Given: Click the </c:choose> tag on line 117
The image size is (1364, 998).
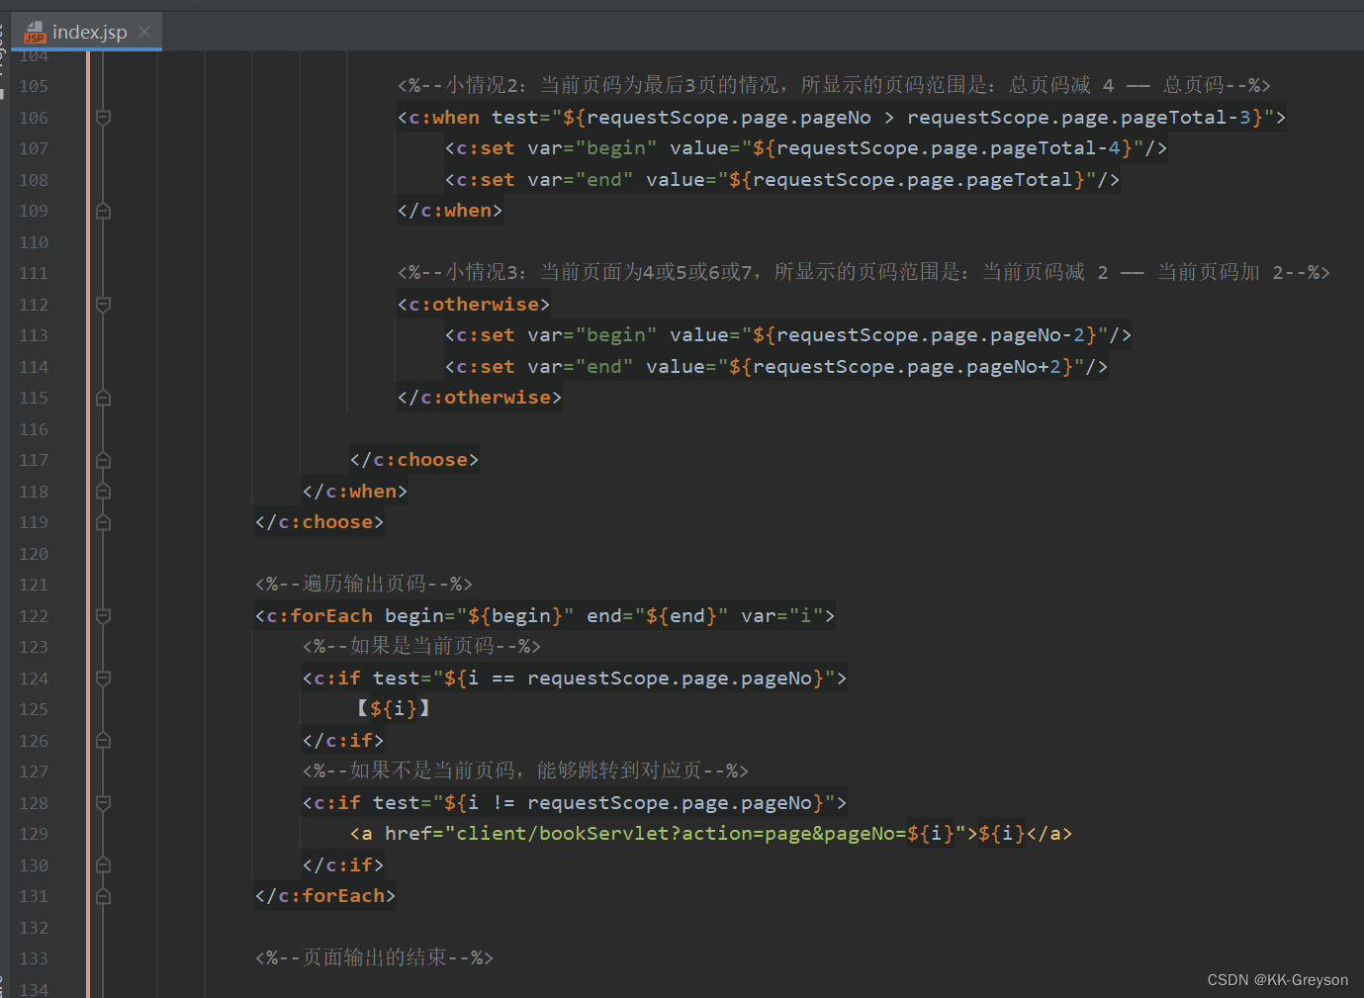Looking at the screenshot, I should (x=414, y=460).
